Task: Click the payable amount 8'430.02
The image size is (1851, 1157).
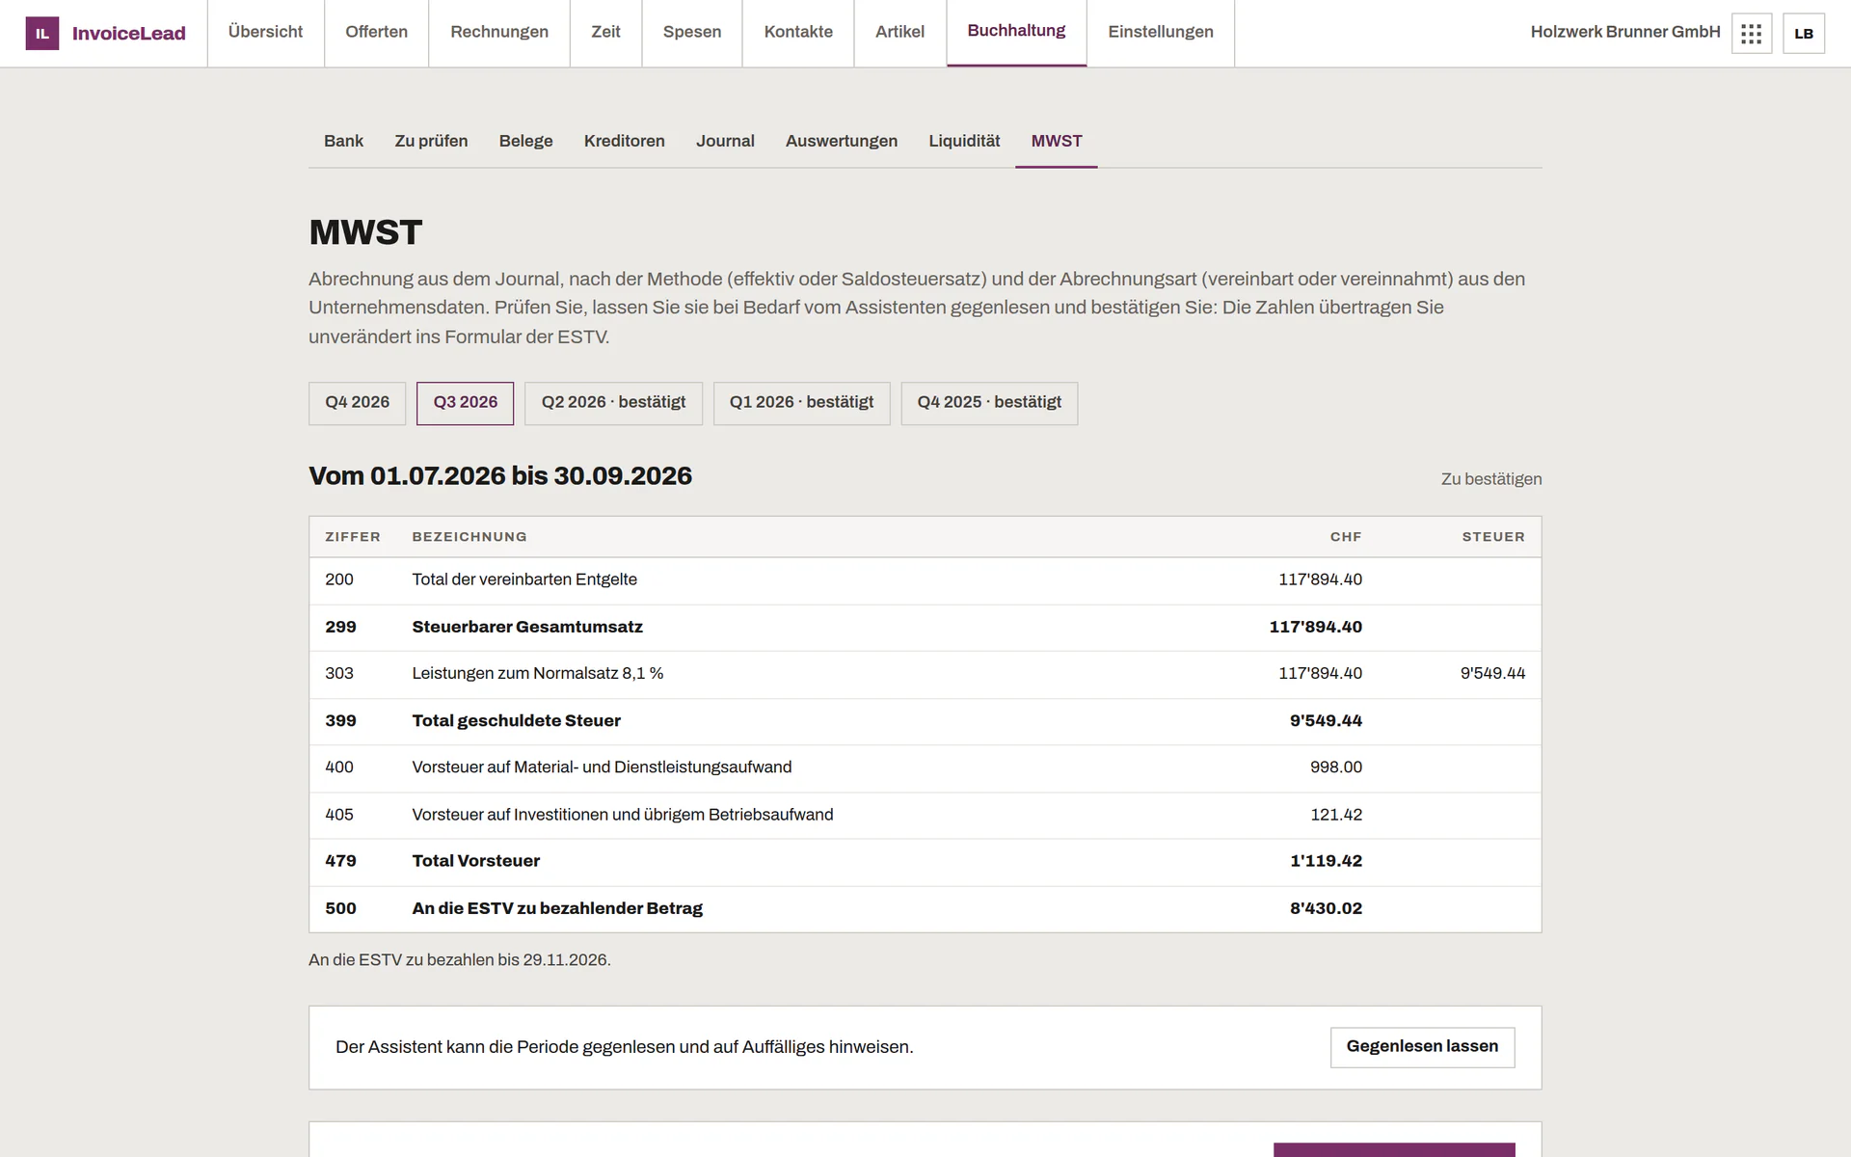Action: click(1326, 908)
